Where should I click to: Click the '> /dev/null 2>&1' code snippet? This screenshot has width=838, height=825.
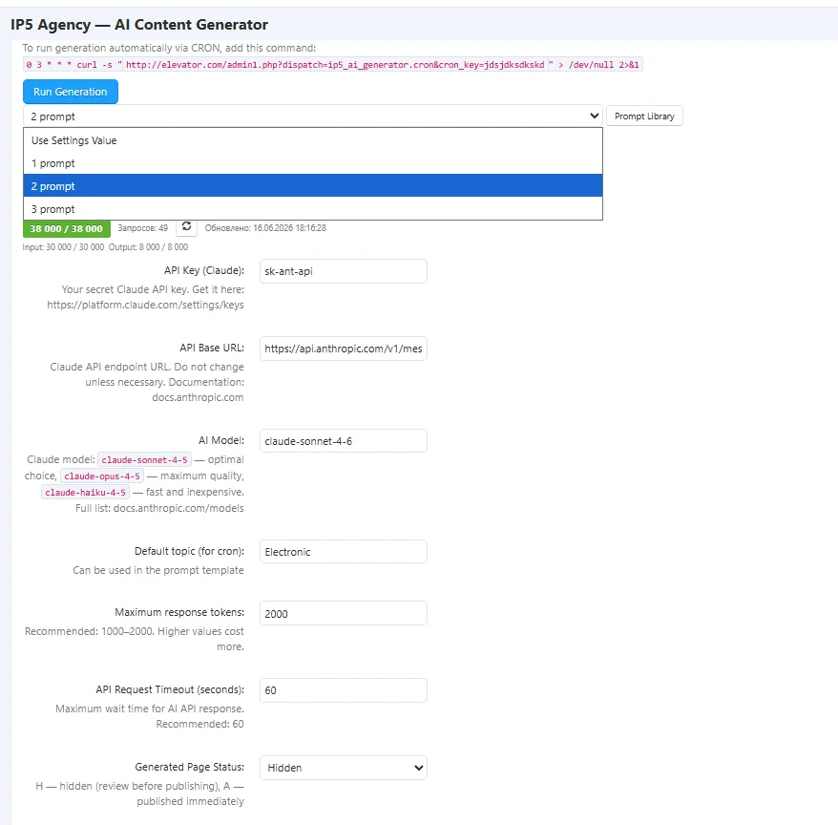[x=598, y=65]
